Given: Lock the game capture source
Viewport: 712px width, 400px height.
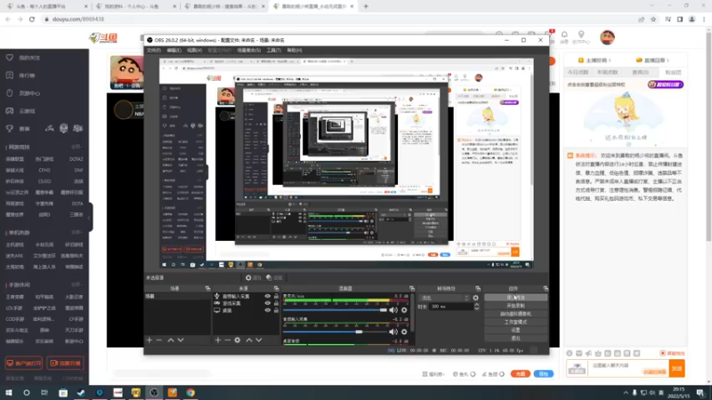Looking at the screenshot, I should pos(276,303).
